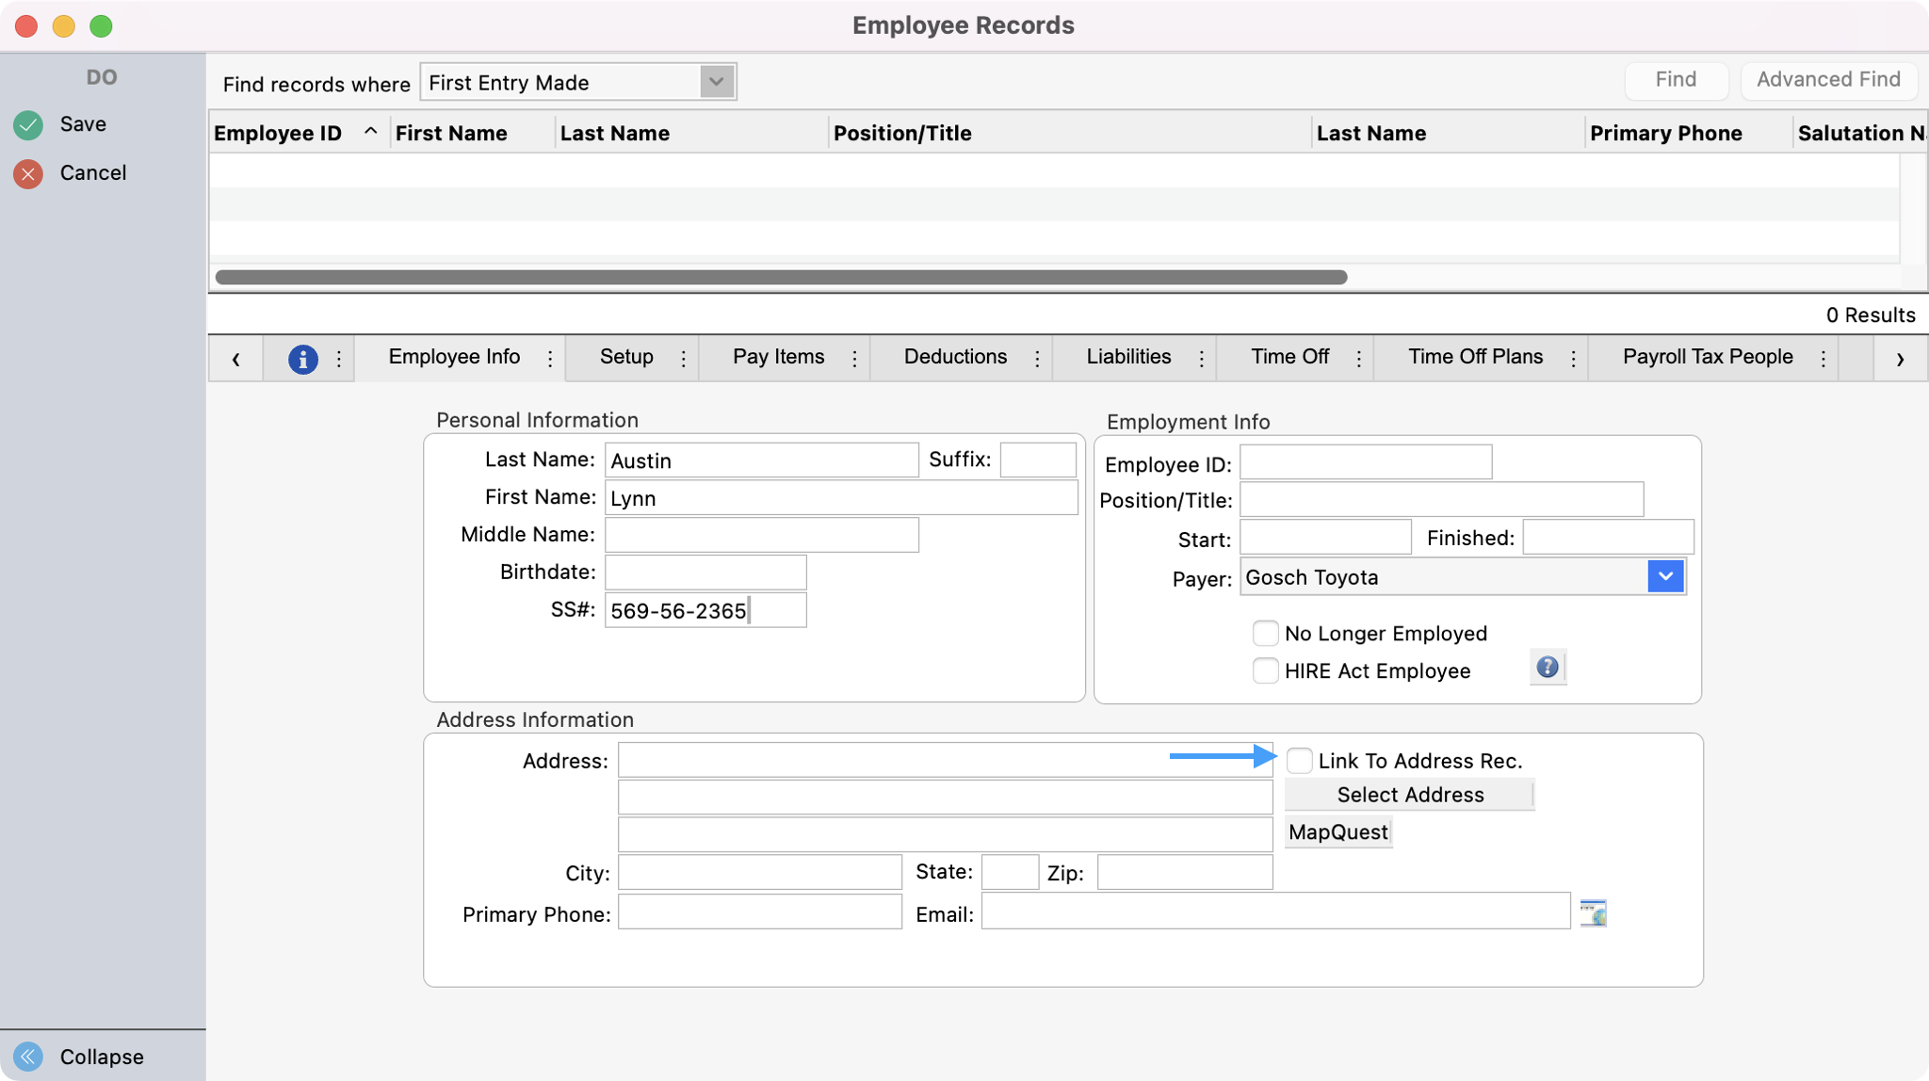This screenshot has height=1081, width=1929.
Task: Expand the Payer dropdown arrow
Action: coord(1664,576)
